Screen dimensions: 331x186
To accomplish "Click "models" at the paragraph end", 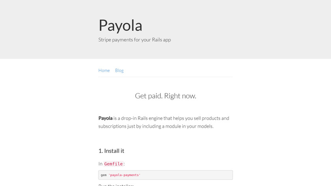I will pos(205,126).
